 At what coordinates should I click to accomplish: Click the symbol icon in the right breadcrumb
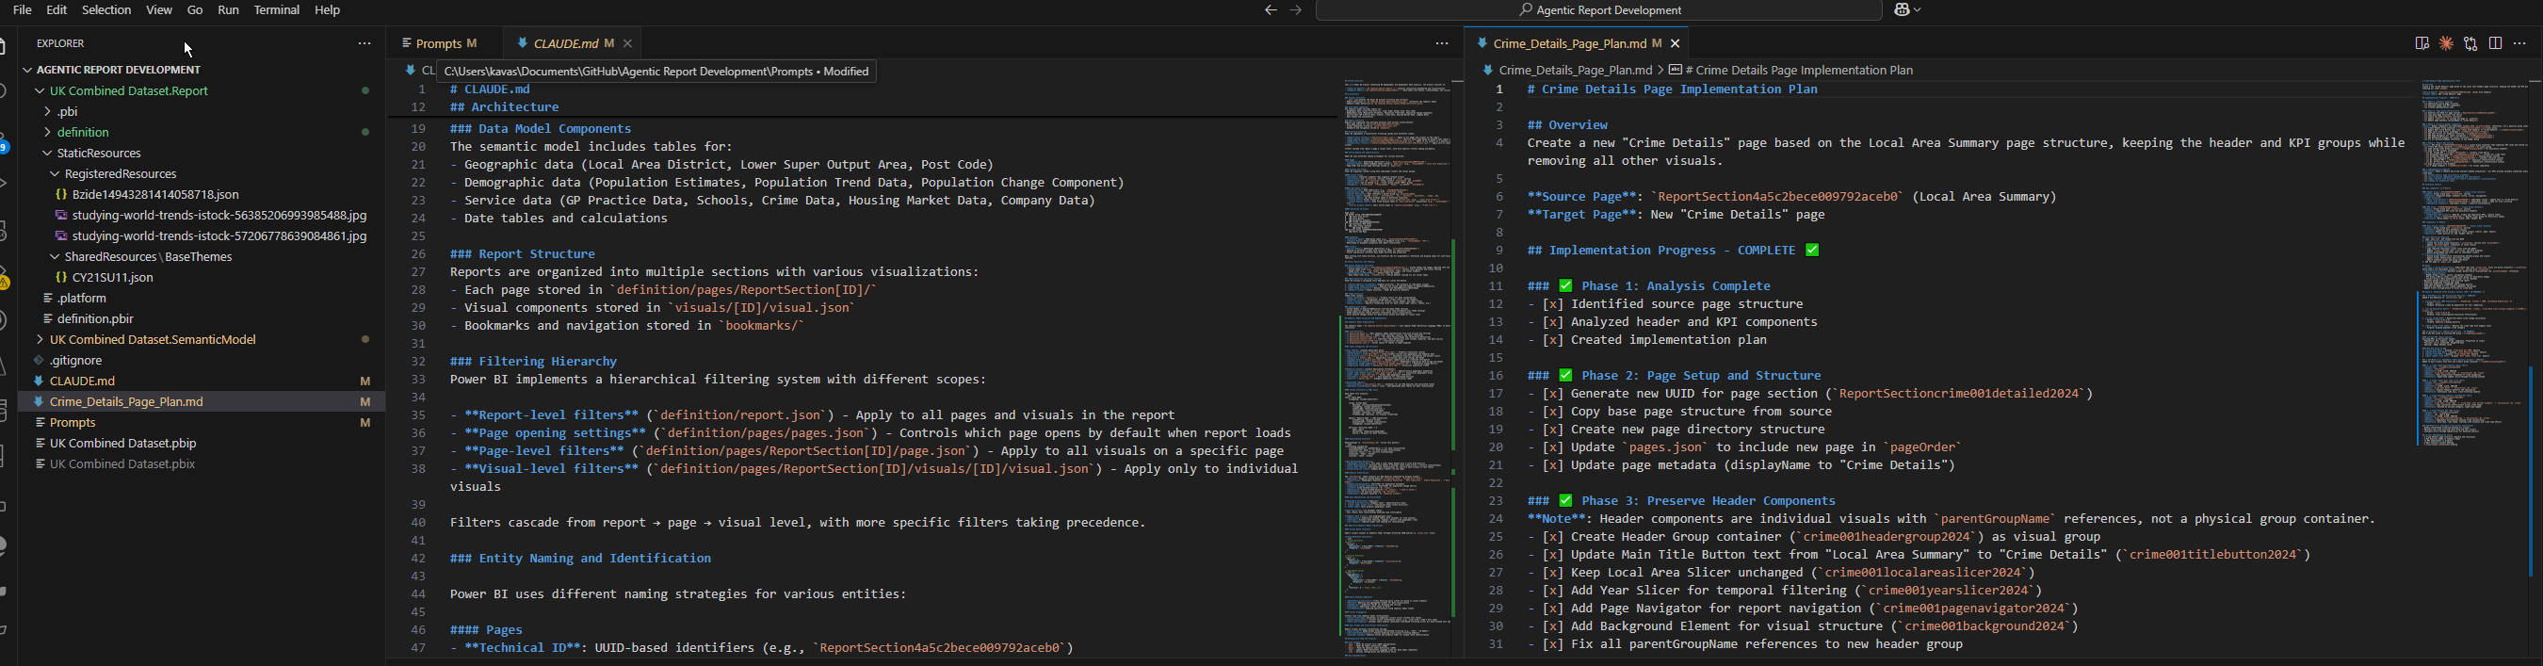click(1676, 70)
